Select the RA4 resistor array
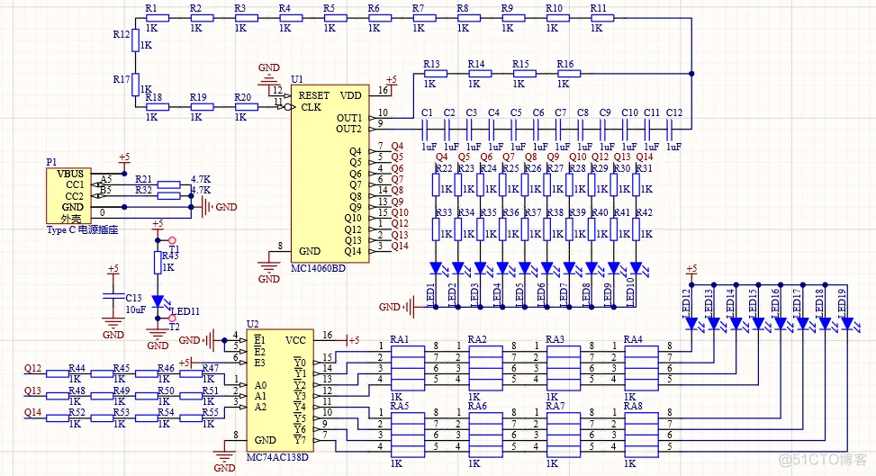Viewport: 876px width, 476px height. [641, 368]
